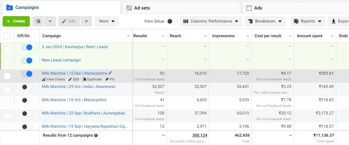Viewport: 349px width, 145px height.
Task: Click the duplicate icon button in toolbar
Action: pyautogui.click(x=38, y=21)
